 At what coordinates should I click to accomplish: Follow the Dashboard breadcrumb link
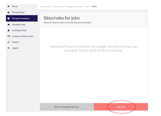point(45,6)
